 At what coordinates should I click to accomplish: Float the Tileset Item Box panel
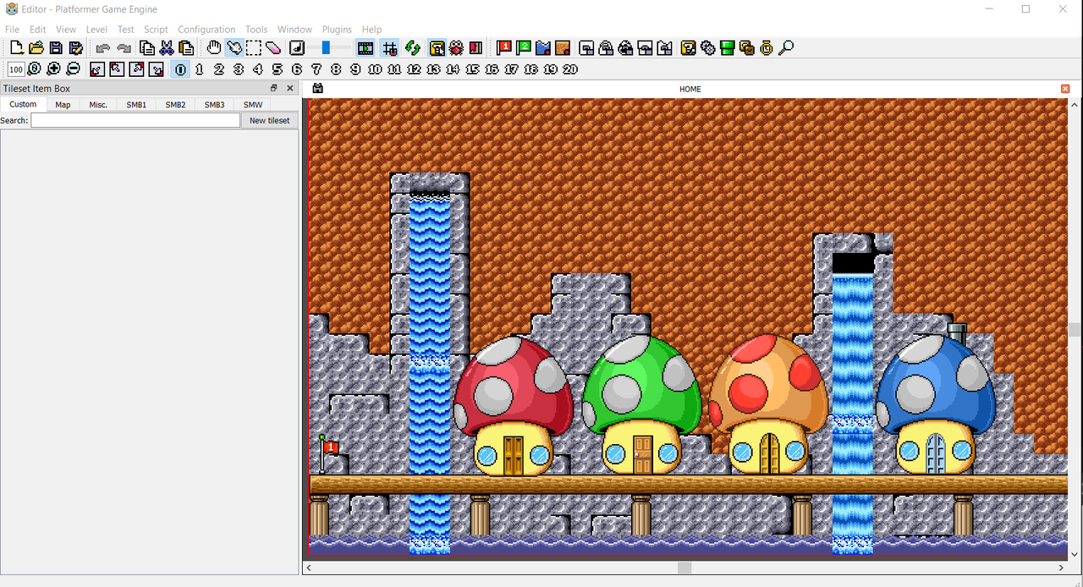coord(274,88)
